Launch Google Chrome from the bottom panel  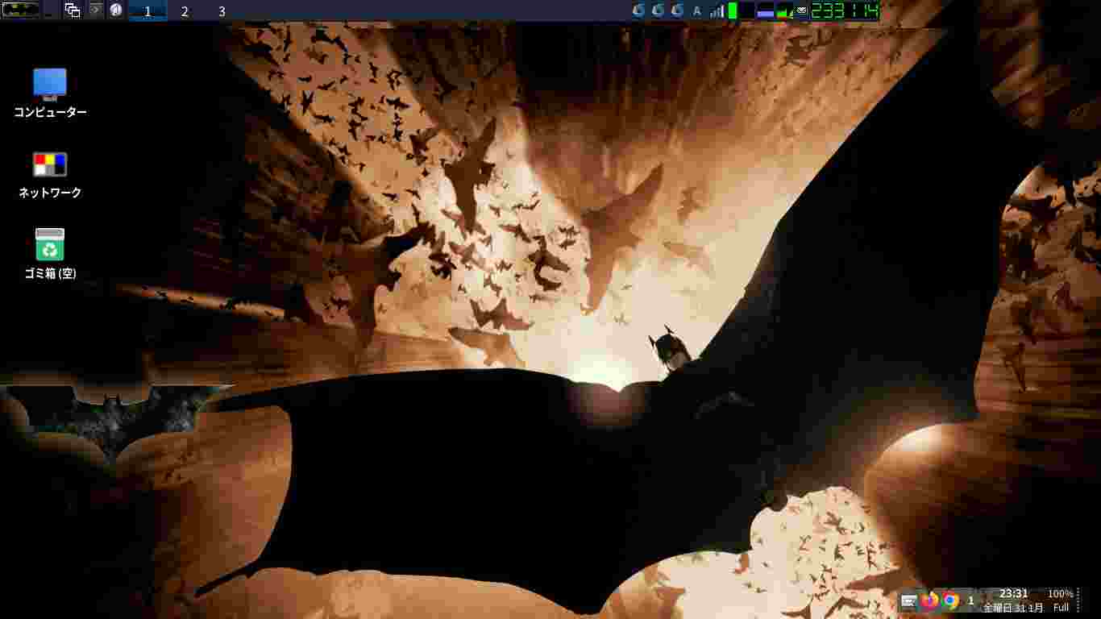tap(951, 600)
